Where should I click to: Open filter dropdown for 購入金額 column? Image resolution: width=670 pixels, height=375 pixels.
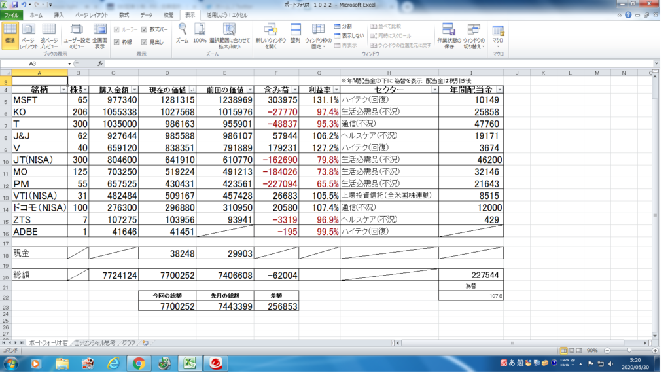(x=135, y=90)
